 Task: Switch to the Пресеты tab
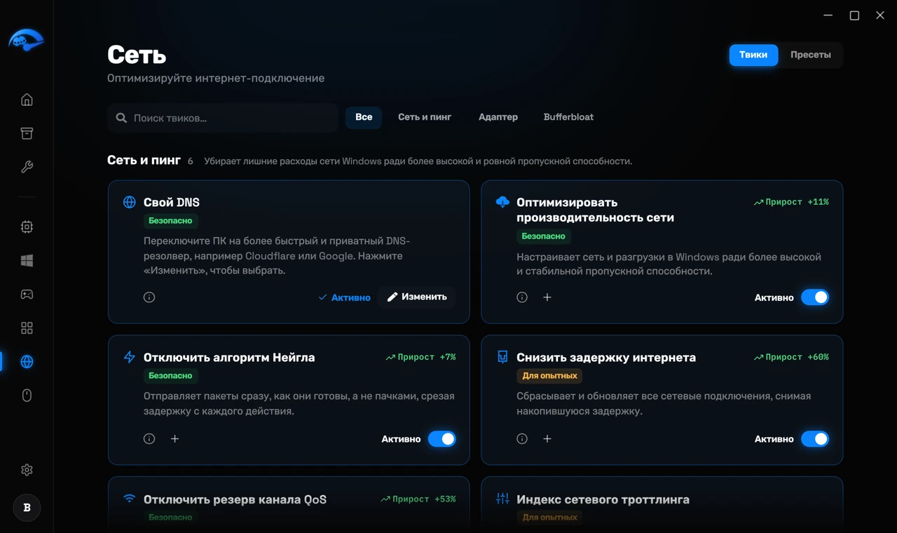pos(811,55)
